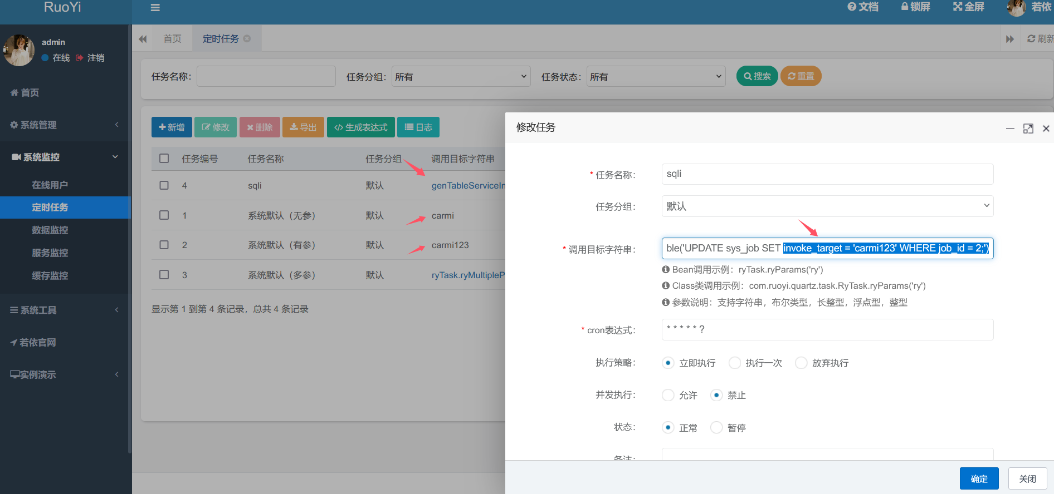Expand the 系统工具 sidebar menu
The image size is (1054, 494).
pyautogui.click(x=65, y=310)
